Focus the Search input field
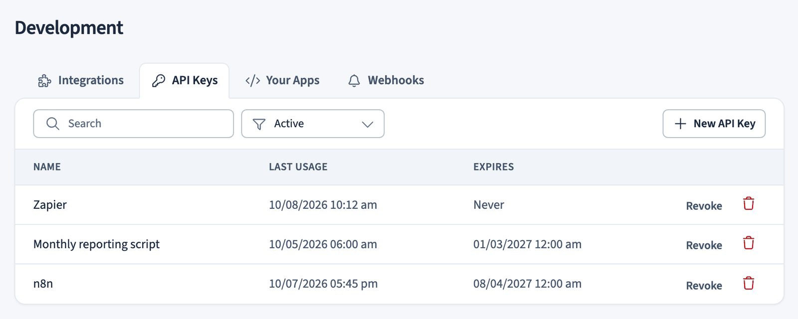 point(134,124)
